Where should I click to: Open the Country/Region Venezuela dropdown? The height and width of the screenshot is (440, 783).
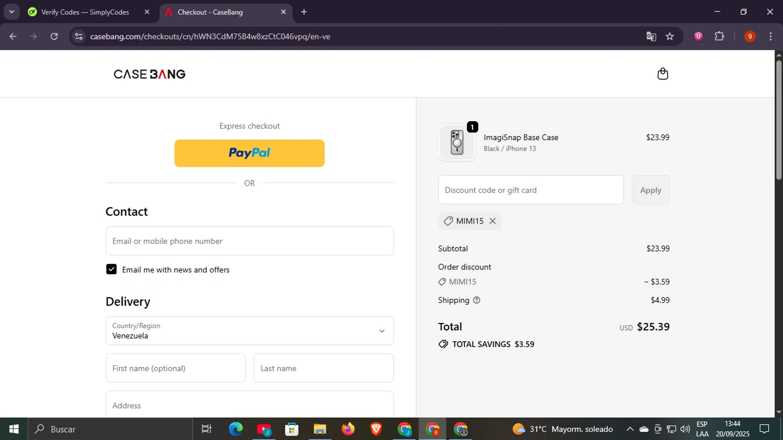point(250,330)
